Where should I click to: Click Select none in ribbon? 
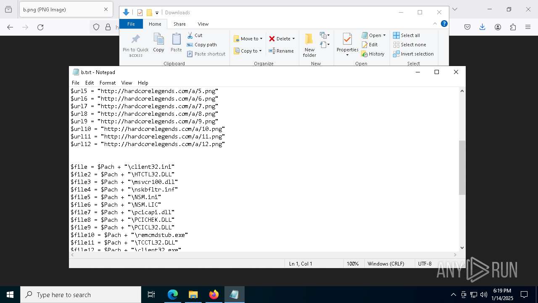409,45
